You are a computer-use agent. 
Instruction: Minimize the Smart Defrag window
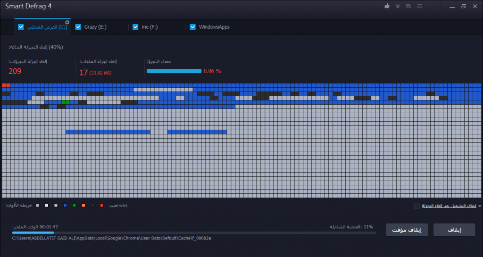pos(452,7)
